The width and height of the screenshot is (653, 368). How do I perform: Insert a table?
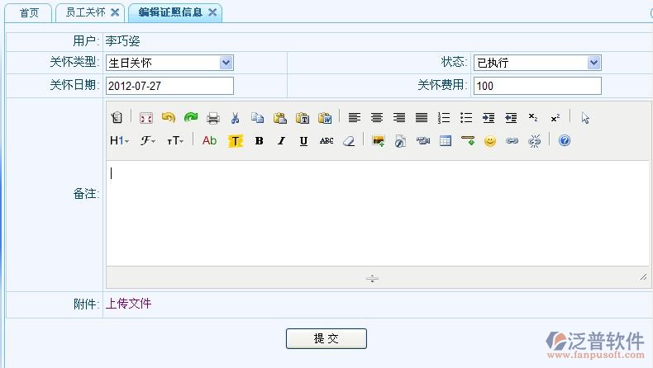(x=446, y=140)
